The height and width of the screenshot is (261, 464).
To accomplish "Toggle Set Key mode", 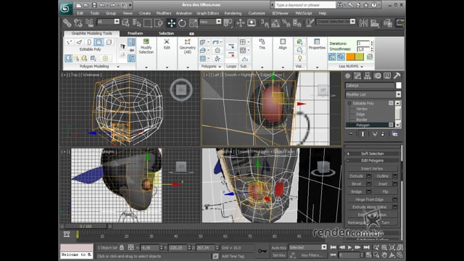I will (278, 255).
